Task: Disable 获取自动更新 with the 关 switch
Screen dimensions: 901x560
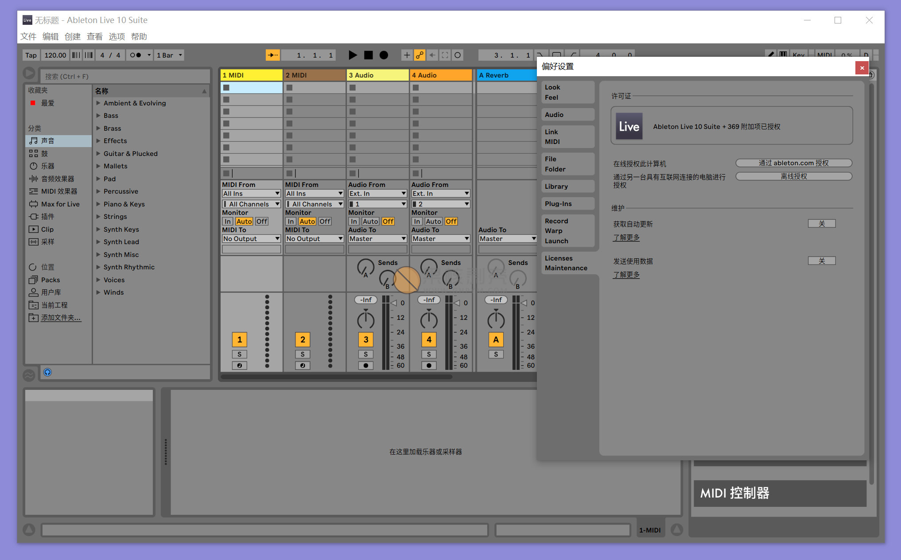Action: pyautogui.click(x=822, y=223)
